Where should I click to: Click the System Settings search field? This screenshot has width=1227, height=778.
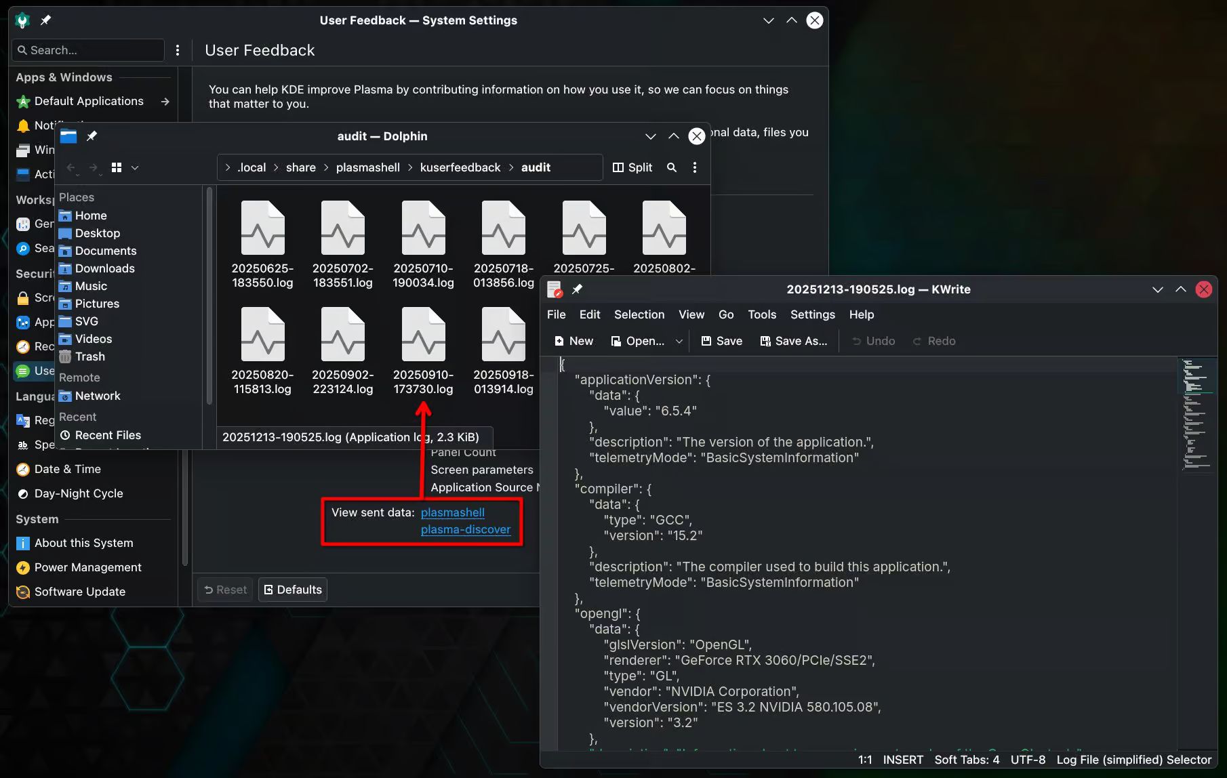(88, 50)
